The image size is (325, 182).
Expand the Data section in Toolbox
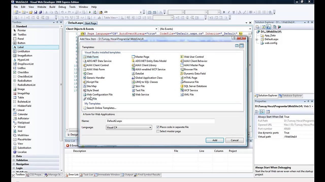tap(14, 156)
